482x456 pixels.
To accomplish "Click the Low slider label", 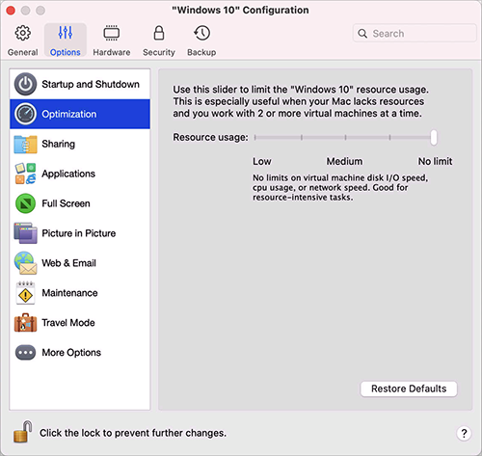I will click(x=262, y=161).
